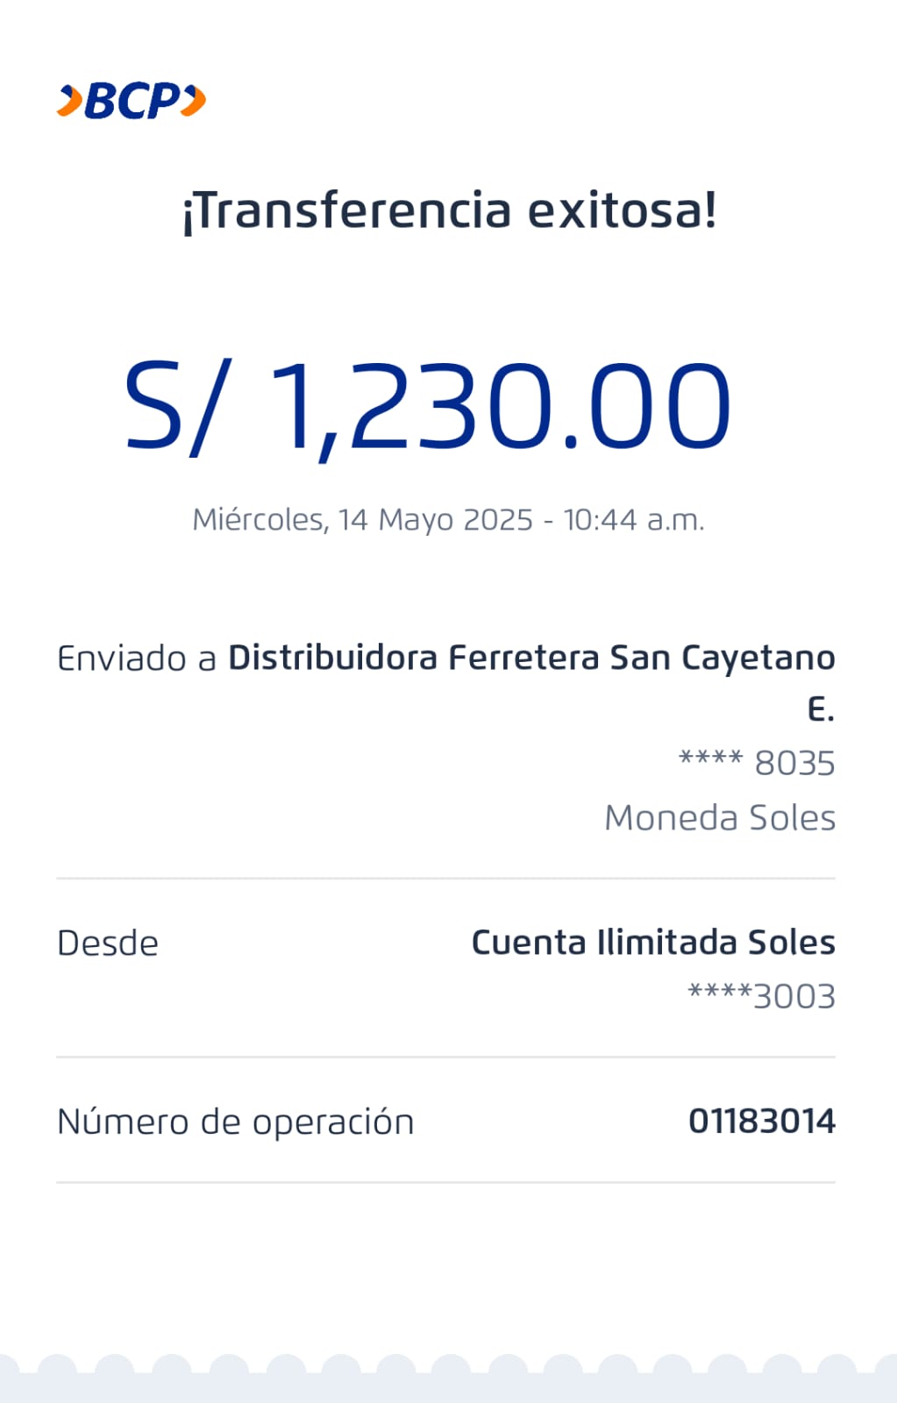Click the "Enviado a" label

click(x=136, y=659)
